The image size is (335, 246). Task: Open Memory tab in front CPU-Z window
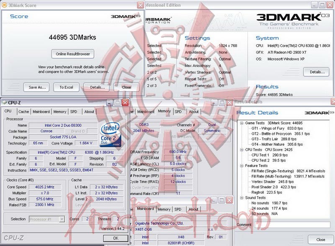coord(60,112)
